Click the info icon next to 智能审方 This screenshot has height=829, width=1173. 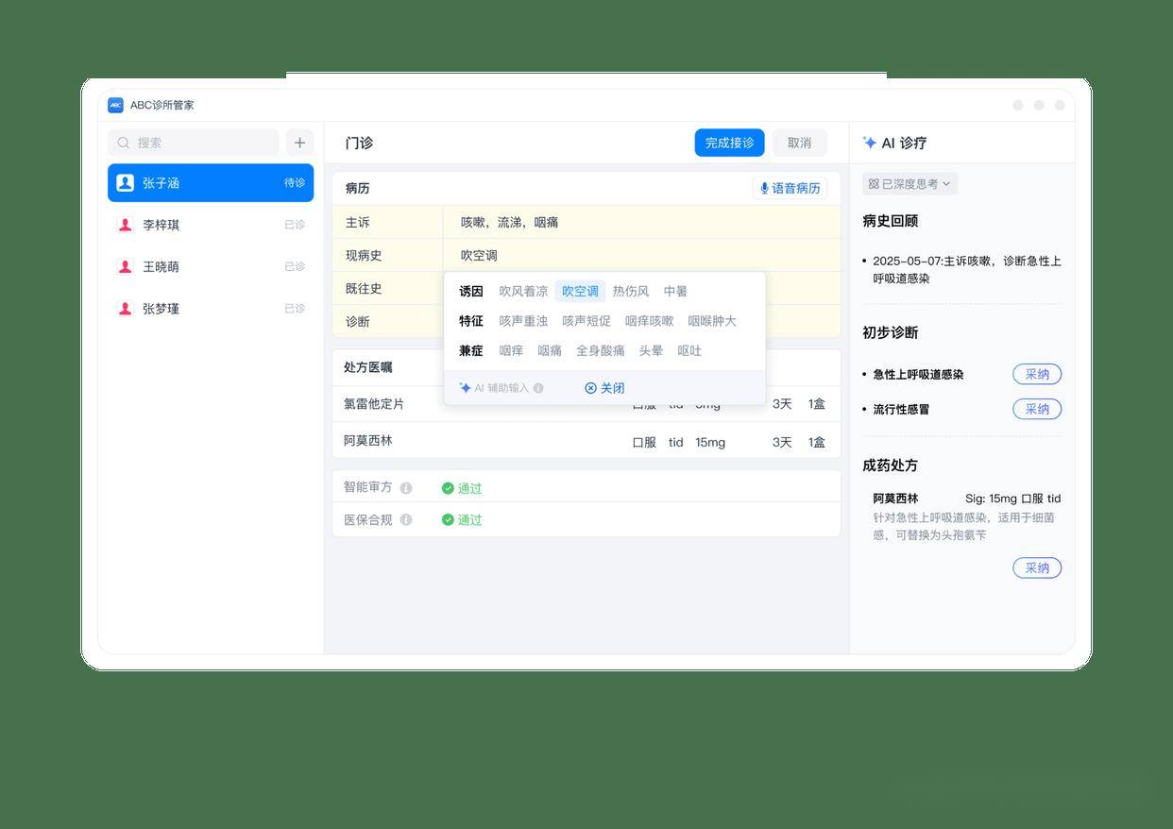tap(406, 488)
